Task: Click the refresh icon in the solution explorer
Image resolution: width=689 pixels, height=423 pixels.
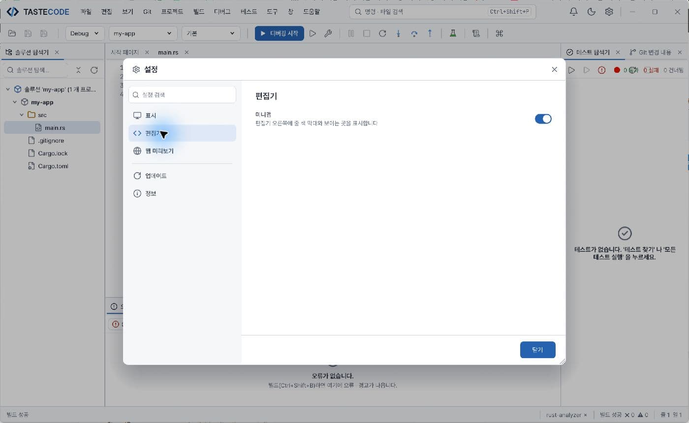Action: point(94,70)
